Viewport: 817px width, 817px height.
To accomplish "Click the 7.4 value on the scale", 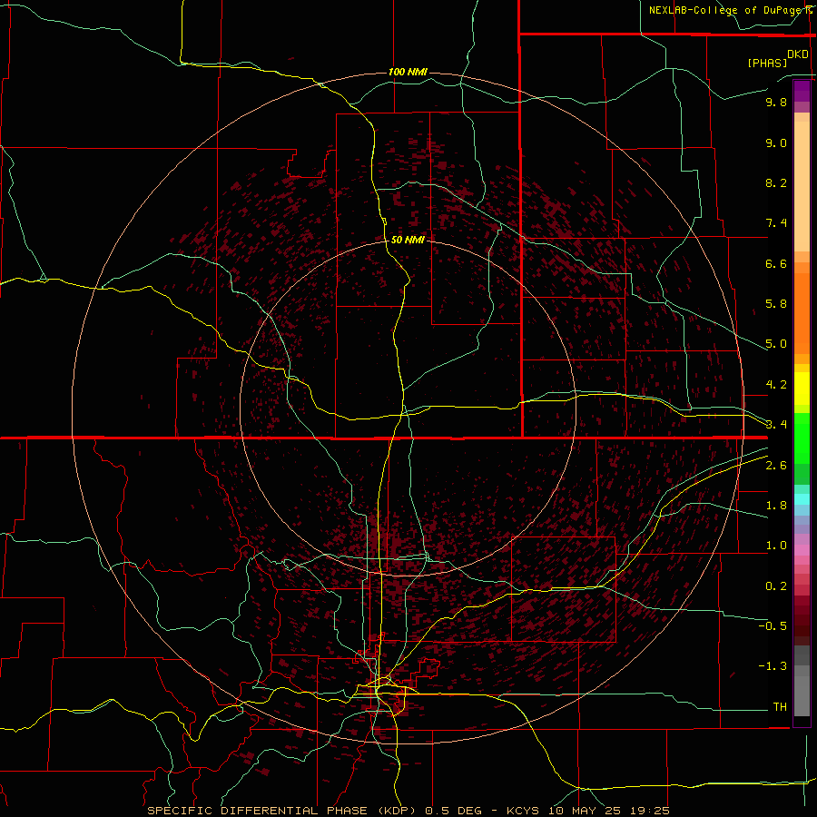I will click(x=776, y=223).
